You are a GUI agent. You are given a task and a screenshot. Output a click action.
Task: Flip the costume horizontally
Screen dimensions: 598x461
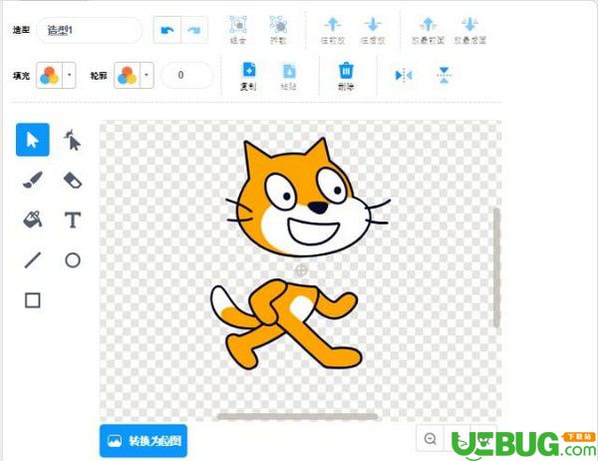click(404, 75)
